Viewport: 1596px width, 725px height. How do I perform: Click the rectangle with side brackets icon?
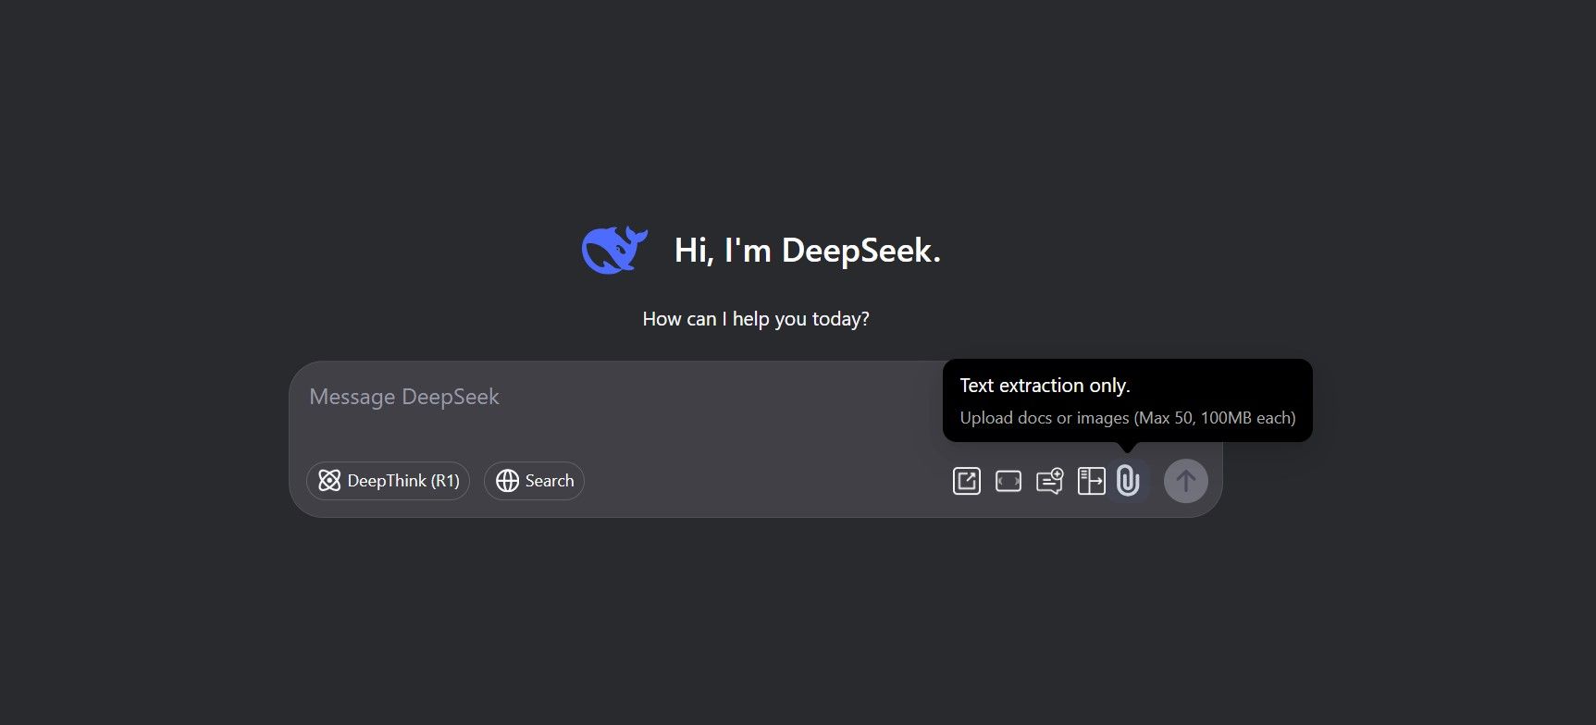(x=1008, y=481)
